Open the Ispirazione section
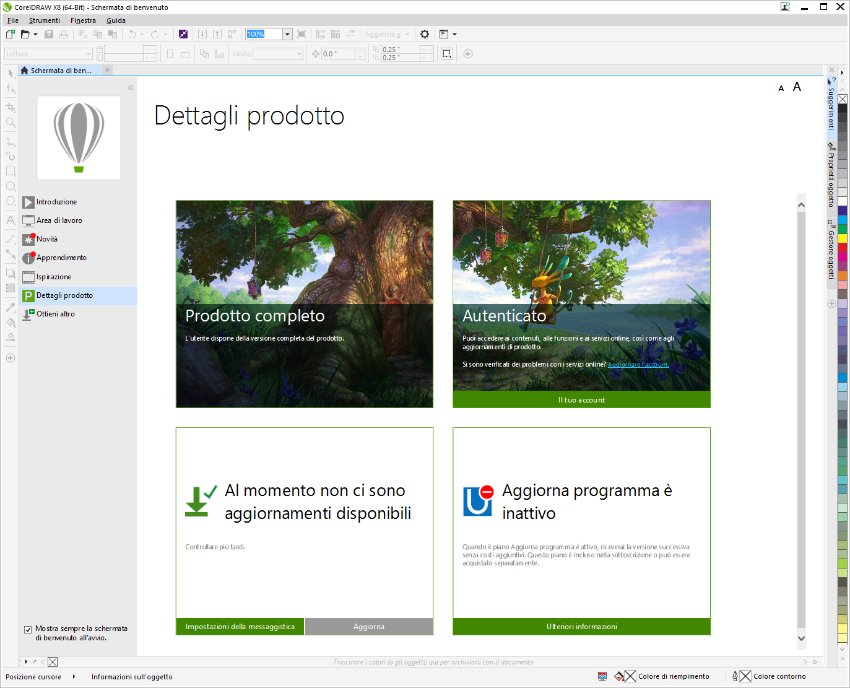 click(x=77, y=277)
